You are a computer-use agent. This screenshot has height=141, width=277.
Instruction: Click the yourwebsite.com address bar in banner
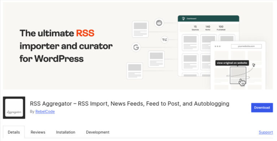246,46
